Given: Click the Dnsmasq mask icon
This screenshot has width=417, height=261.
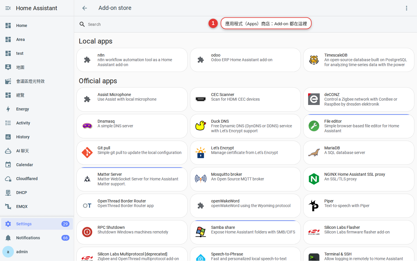Looking at the screenshot, I should [x=87, y=126].
